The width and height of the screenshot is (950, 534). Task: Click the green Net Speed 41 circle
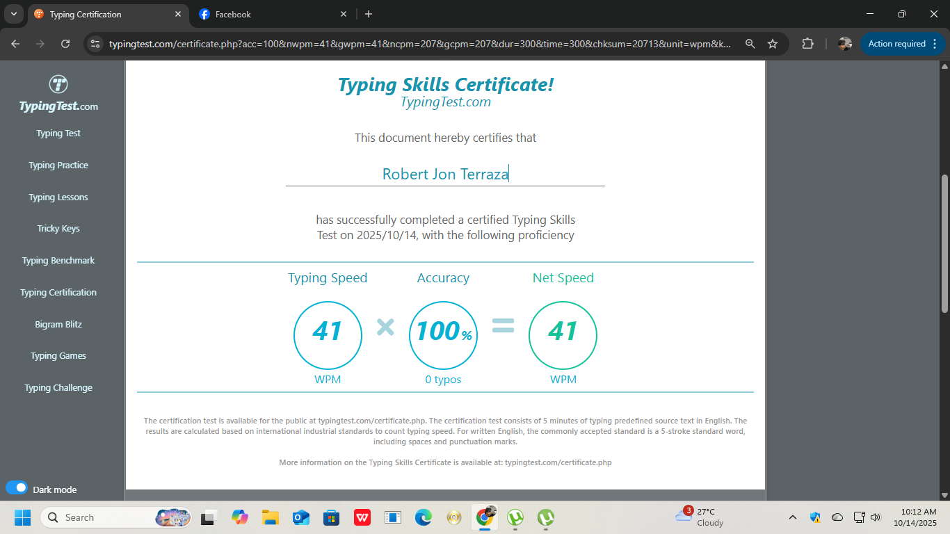pos(563,335)
